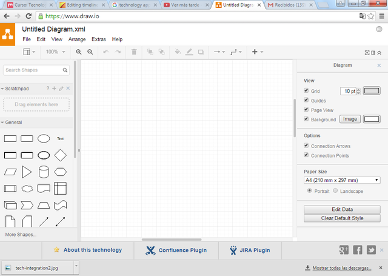This screenshot has height=276, width=388.
Task: Open the view layout dropdown in toolbar
Action: pos(29,52)
